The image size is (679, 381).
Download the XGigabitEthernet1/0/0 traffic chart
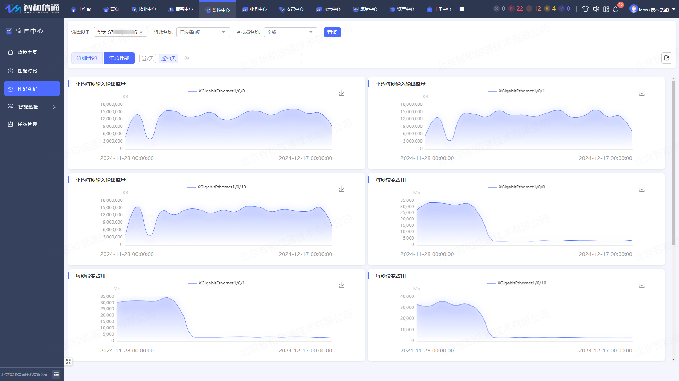[x=342, y=93]
